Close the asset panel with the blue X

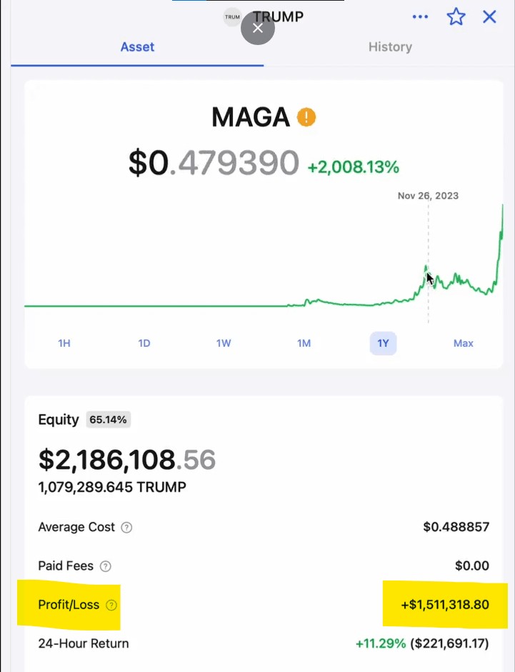point(489,16)
